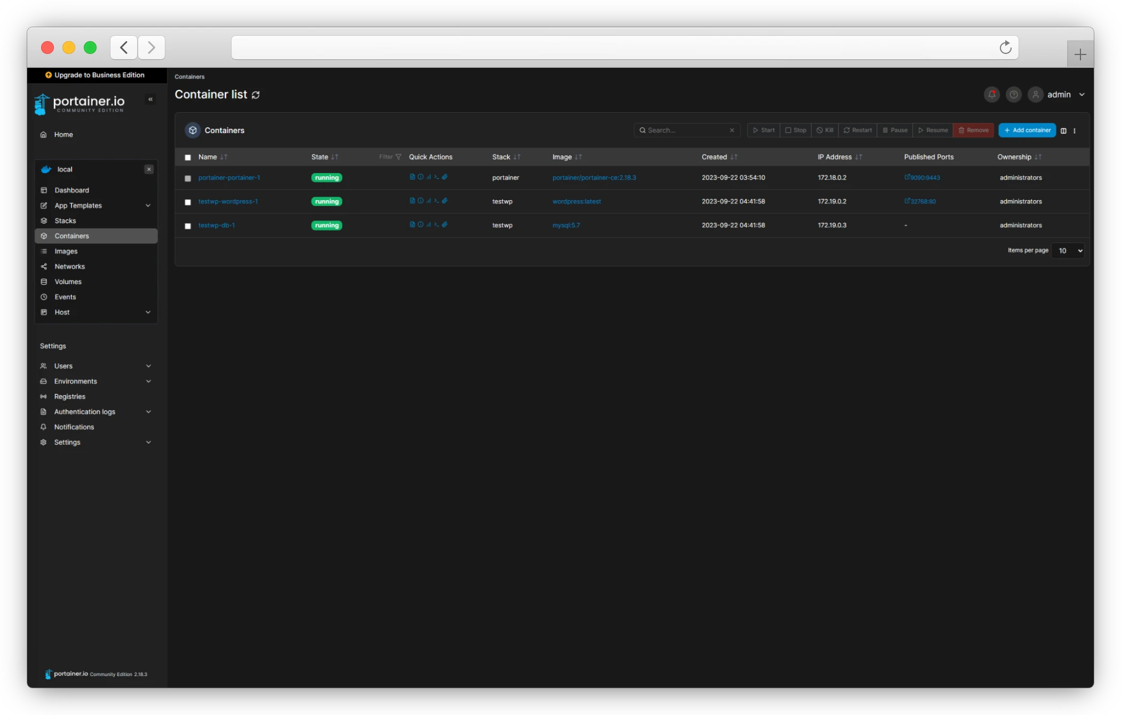This screenshot has height=715, width=1121.
Task: Open the notifications bell icon
Action: click(991, 95)
